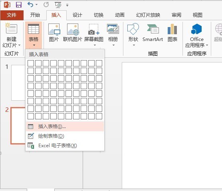Image resolution: width=222 pixels, height=191 pixels.
Task: Click the 应用程序 group label
Action: click(197, 54)
